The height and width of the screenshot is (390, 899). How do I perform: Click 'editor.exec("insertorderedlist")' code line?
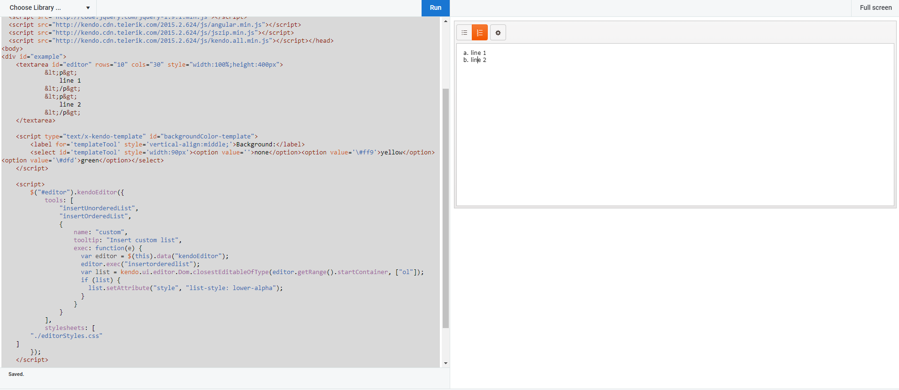140,264
